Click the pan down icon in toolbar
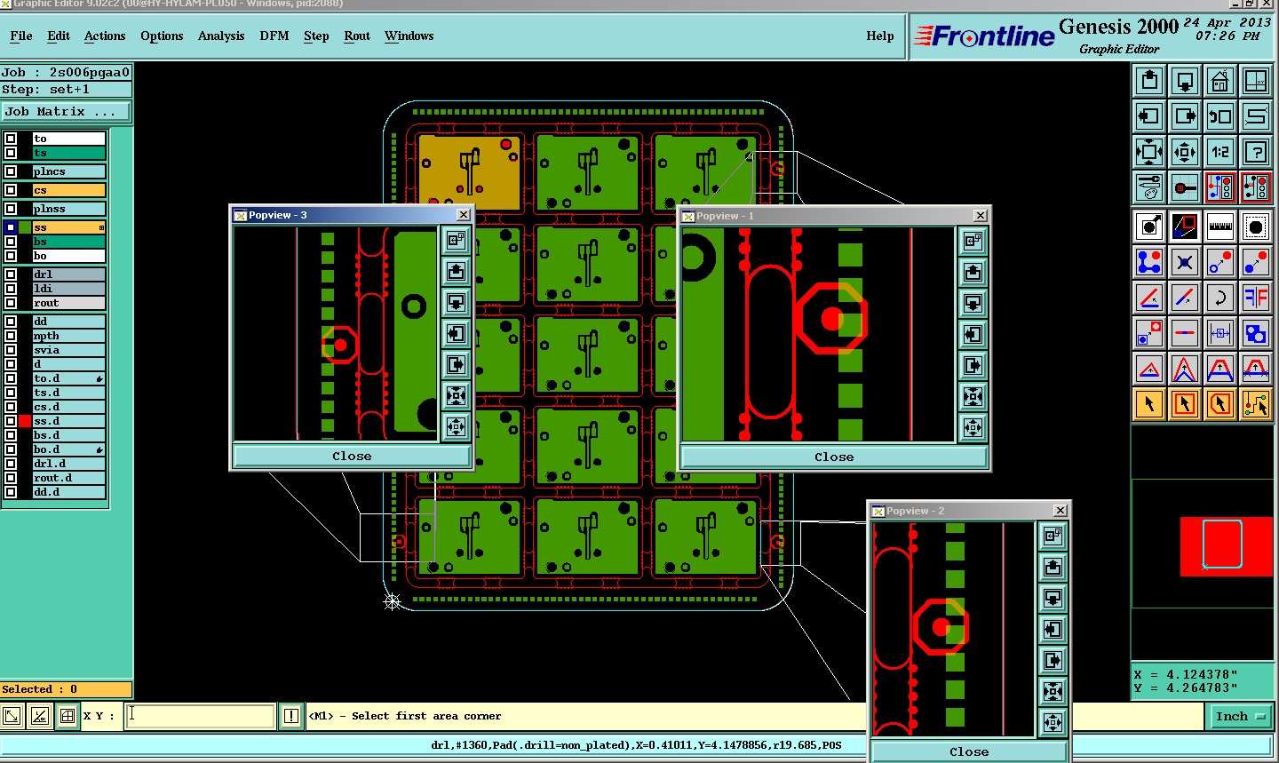1279x763 pixels. 1185,81
